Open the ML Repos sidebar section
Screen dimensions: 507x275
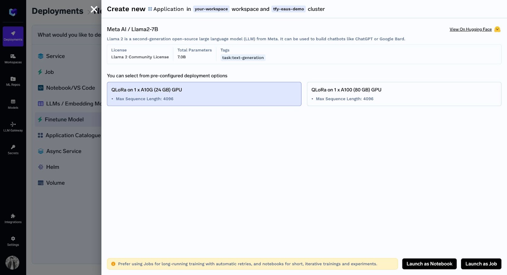point(13,82)
